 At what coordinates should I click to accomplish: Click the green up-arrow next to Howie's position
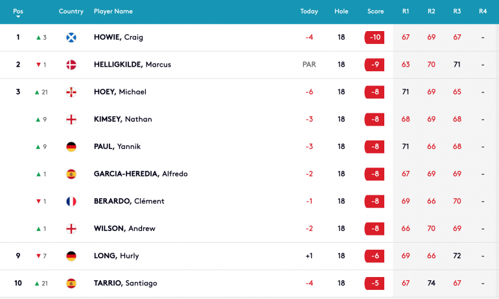pyautogui.click(x=38, y=38)
